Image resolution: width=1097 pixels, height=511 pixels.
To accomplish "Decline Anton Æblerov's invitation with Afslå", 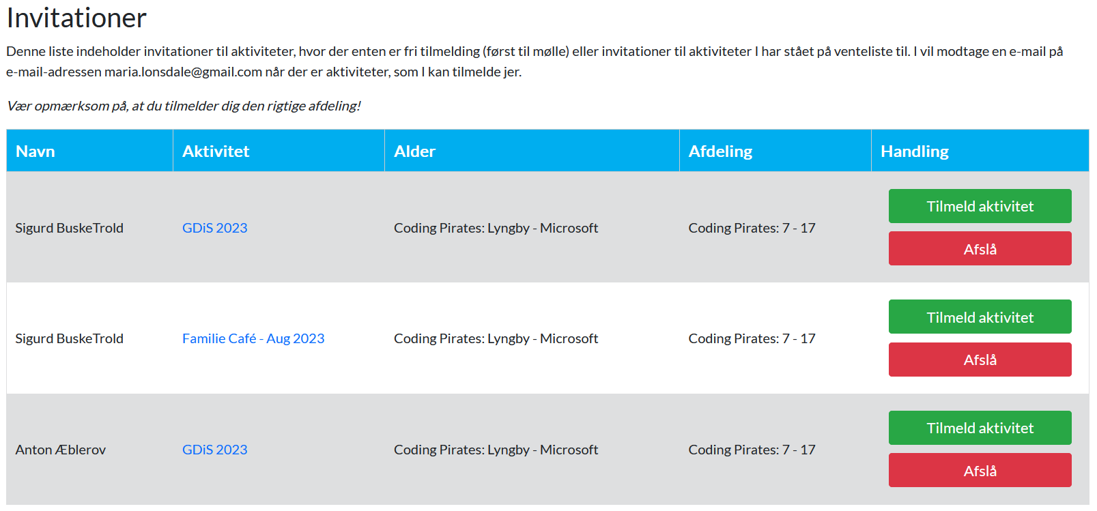I will pos(980,470).
